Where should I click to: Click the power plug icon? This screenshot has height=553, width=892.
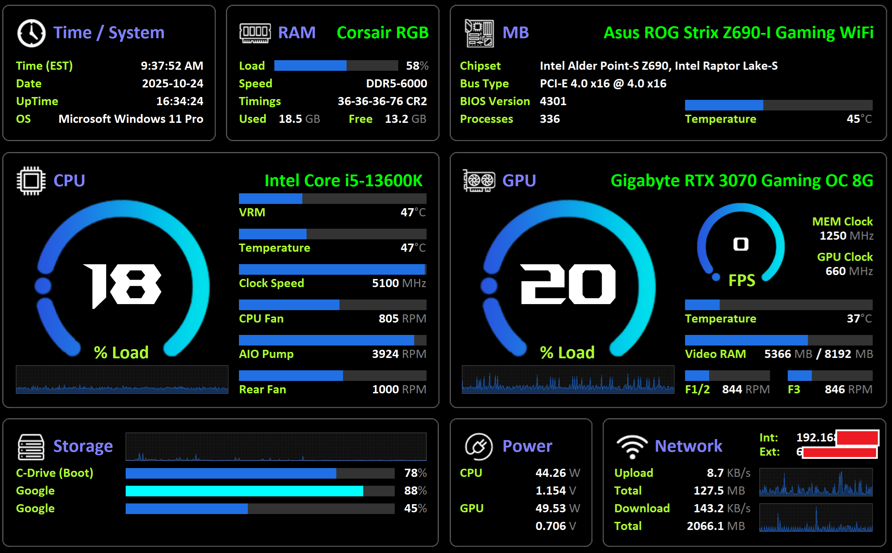click(479, 446)
